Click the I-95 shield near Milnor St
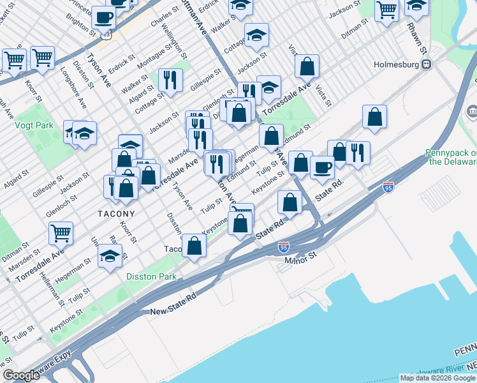 coord(284,247)
